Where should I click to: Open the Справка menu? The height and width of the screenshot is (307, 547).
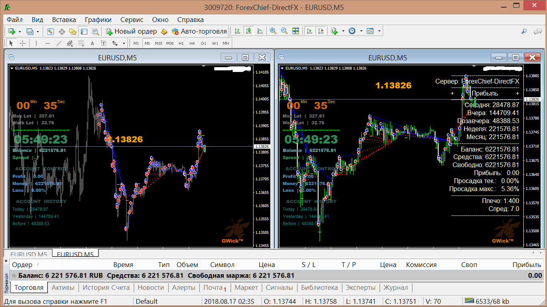tap(191, 20)
